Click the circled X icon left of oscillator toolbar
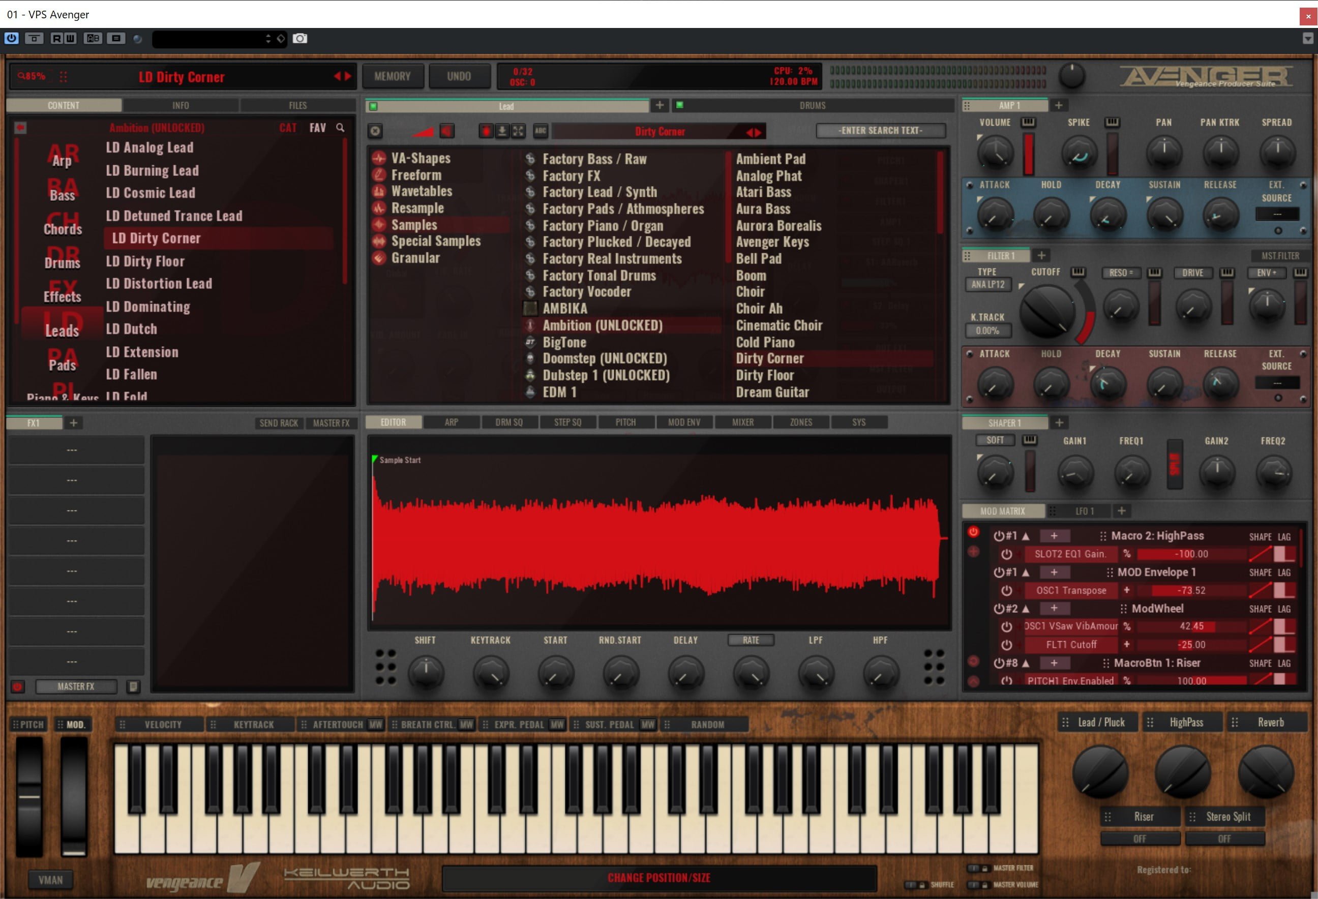Viewport: 1318px width, 899px height. point(375,131)
